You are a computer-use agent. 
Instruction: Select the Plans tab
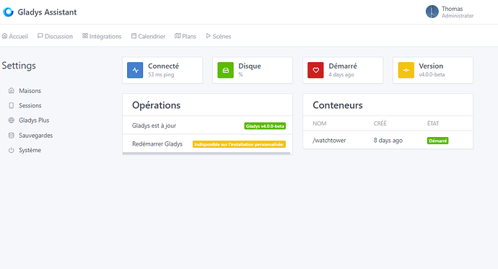pyautogui.click(x=185, y=36)
